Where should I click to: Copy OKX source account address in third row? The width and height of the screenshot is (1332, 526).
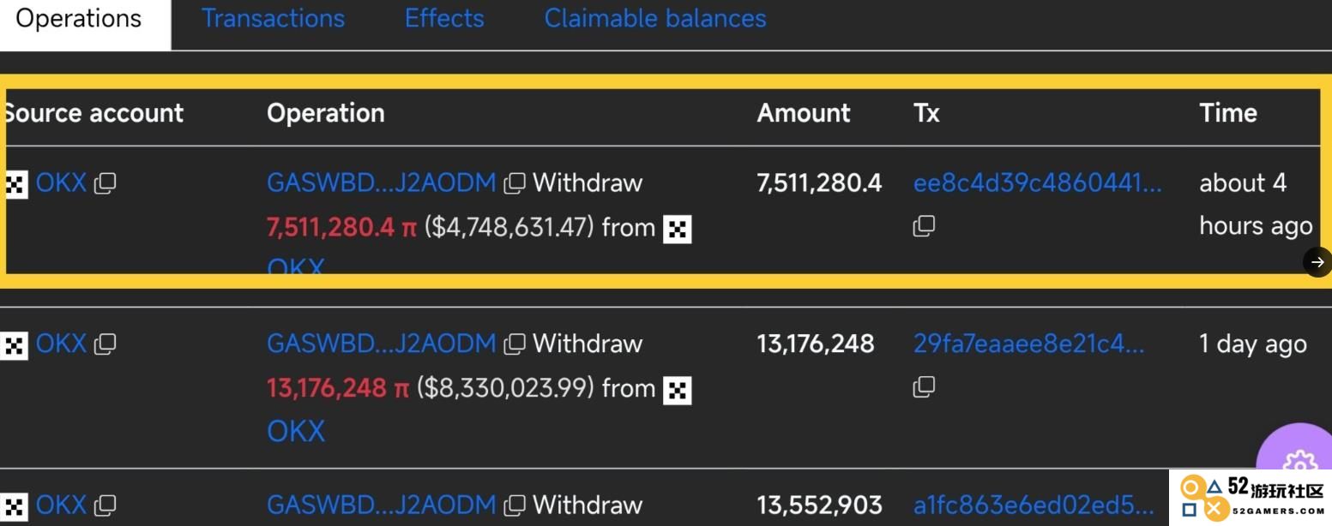(x=105, y=505)
